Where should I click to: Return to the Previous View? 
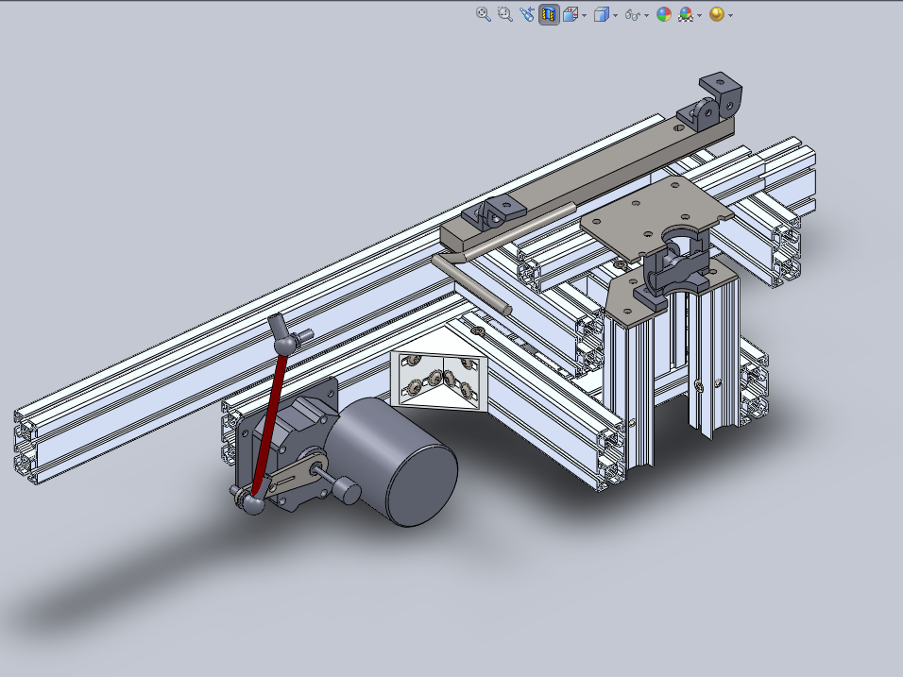[527, 14]
